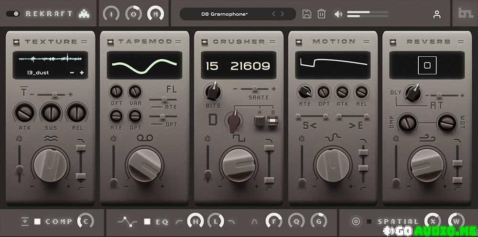Click the Tapemod VAR knob
This screenshot has height=237, width=478.
tap(135, 91)
